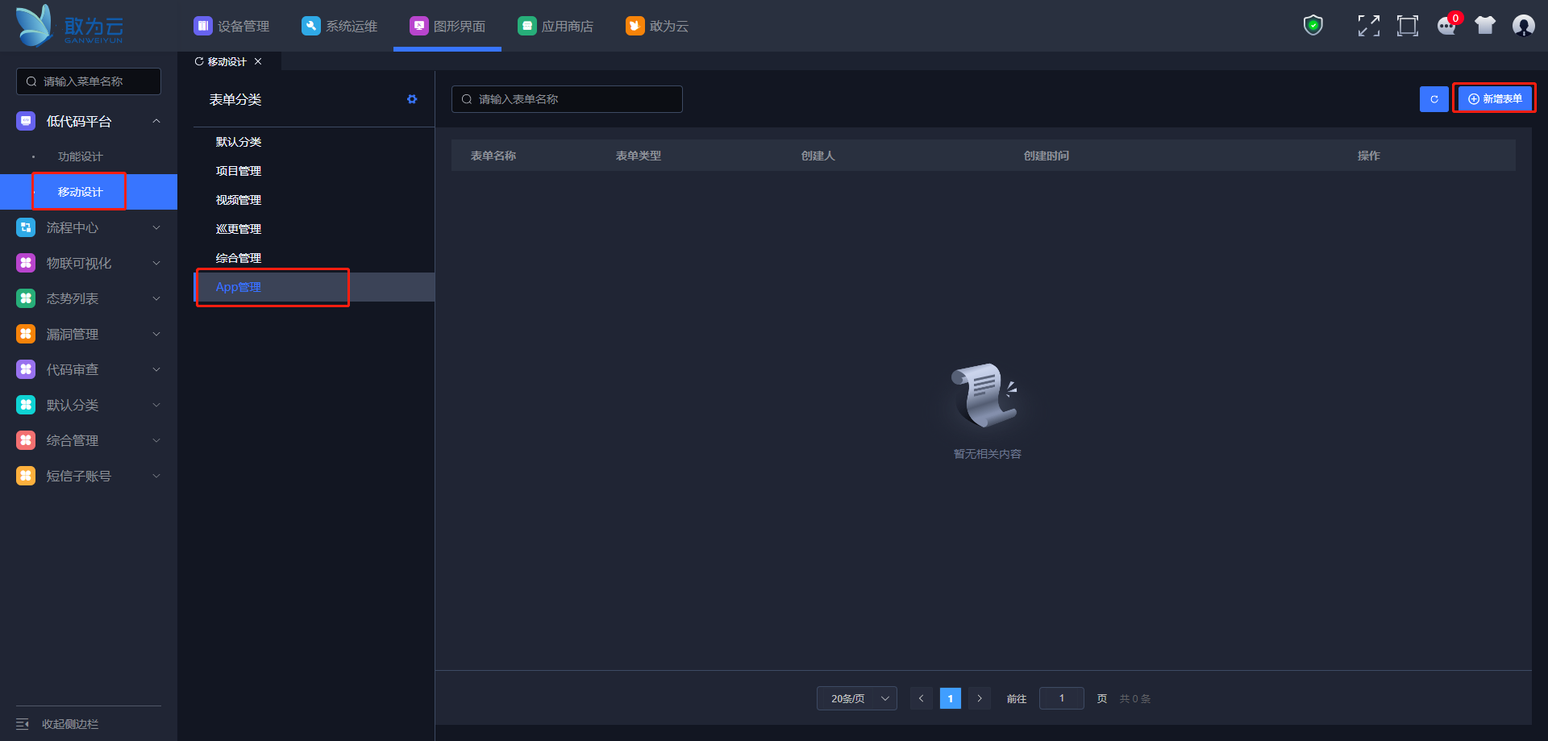1548x741 pixels.
Task: Toggle fullscreen with the expand arrows icon
Action: pyautogui.click(x=1368, y=26)
